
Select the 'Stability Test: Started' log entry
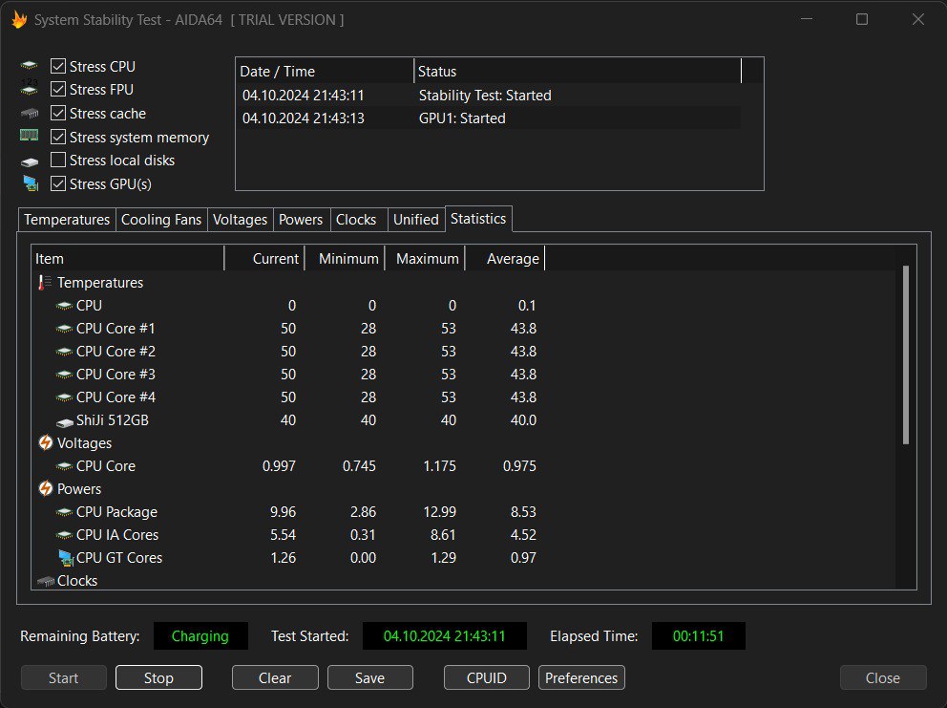pyautogui.click(x=489, y=96)
